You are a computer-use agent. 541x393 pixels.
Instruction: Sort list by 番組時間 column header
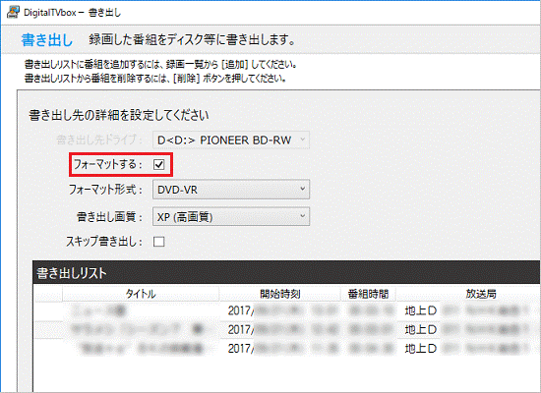click(x=368, y=294)
